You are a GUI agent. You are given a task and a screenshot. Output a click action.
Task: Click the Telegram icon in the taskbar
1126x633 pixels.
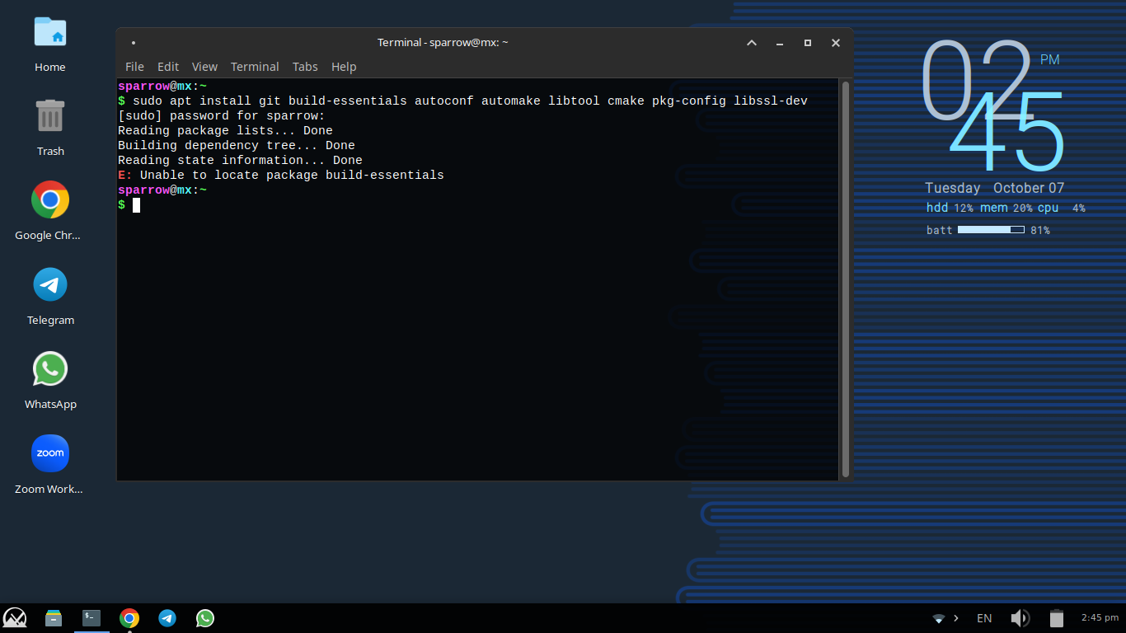pyautogui.click(x=167, y=618)
